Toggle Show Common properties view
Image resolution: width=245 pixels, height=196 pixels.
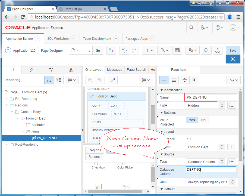(164, 80)
